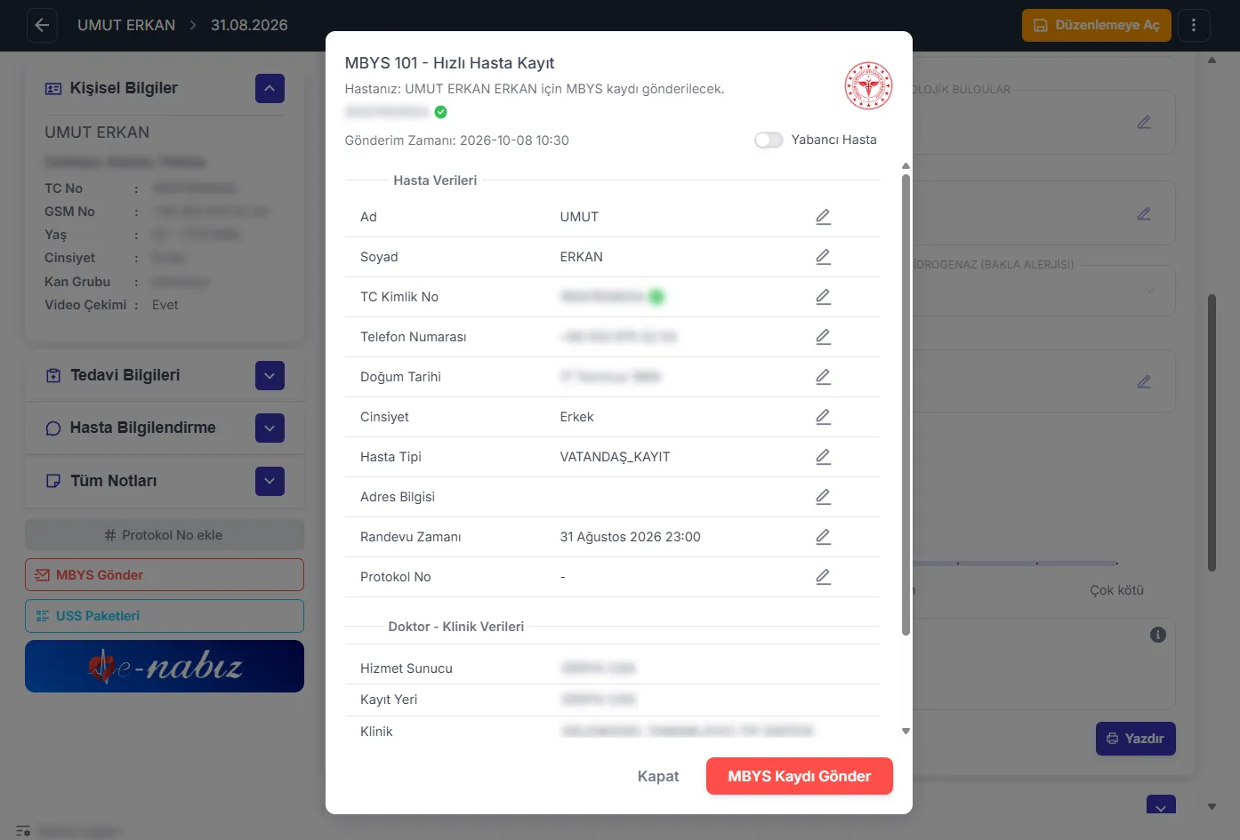Viewport: 1240px width, 840px height.
Task: Click MBYS Kaydı Gönder button
Action: 800,776
